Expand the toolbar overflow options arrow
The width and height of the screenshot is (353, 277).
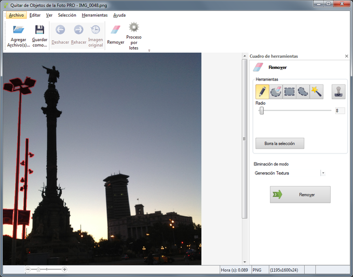click(149, 50)
